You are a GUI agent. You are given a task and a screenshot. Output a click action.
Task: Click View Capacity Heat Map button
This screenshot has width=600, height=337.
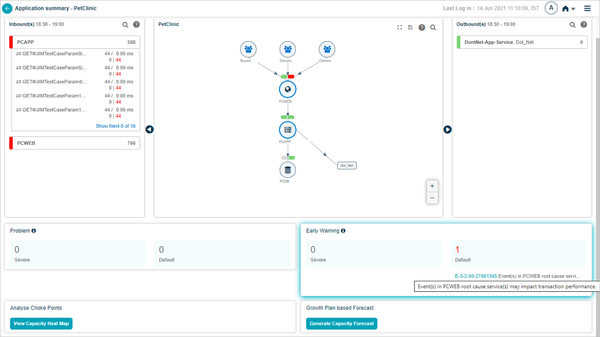coord(41,324)
